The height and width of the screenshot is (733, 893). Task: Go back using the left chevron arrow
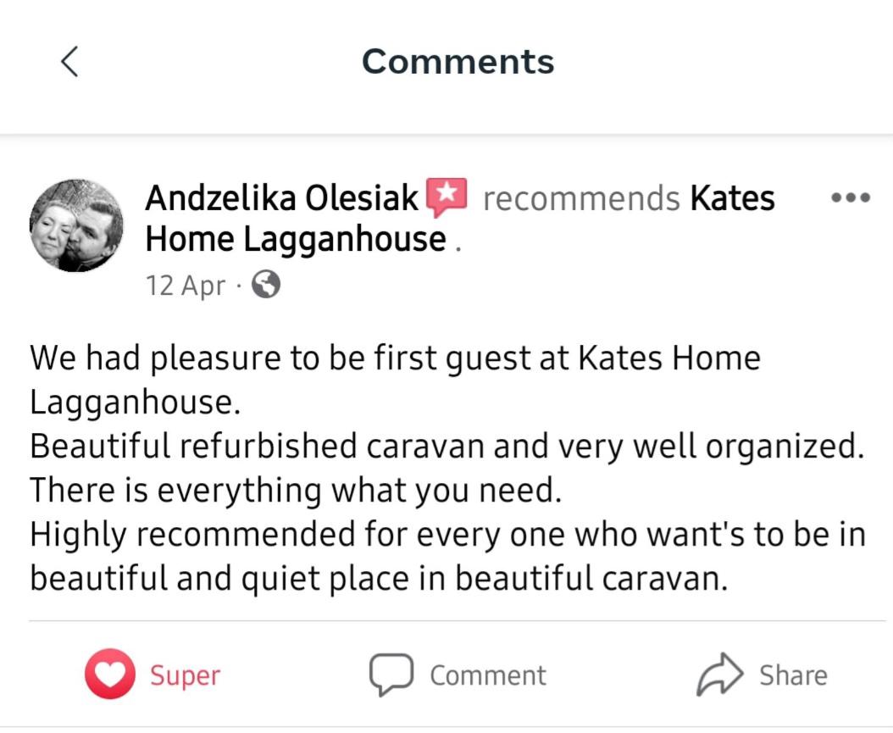(69, 62)
